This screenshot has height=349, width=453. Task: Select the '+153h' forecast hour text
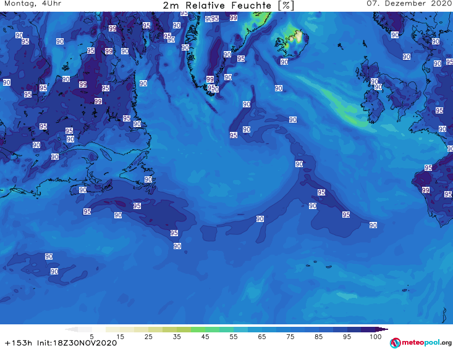click(18, 343)
